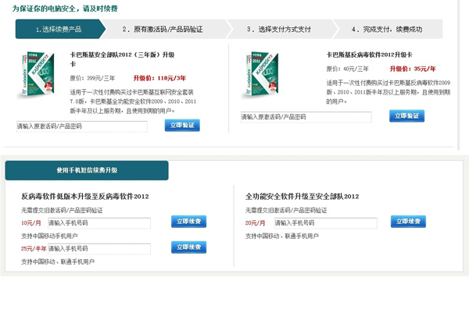Click 立即验证 for 反病毒软件2012升级卡
Viewport: 469px width, 313px height.
(x=406, y=116)
